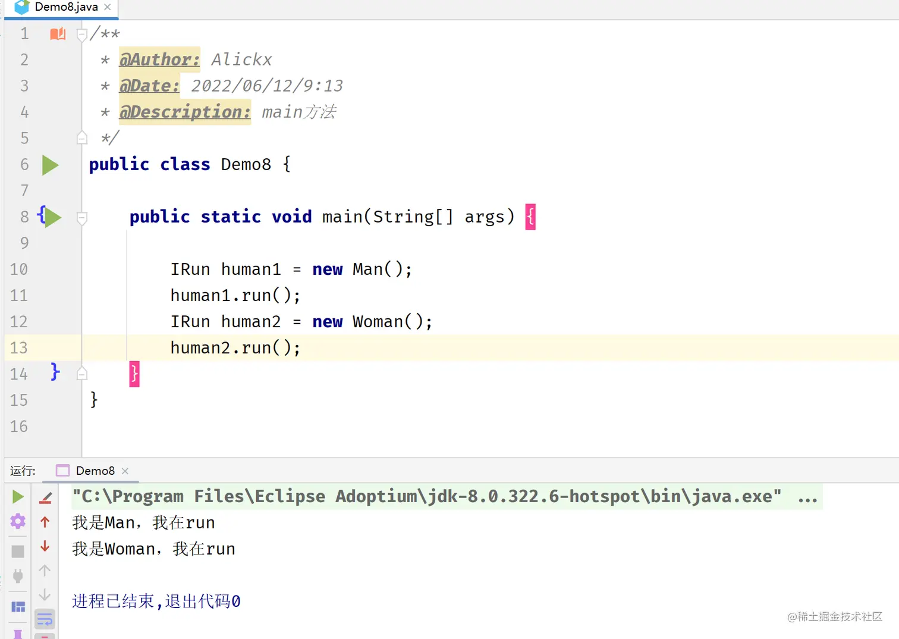Rerun Demo8 with green play button in run panel
This screenshot has height=639, width=899.
click(18, 496)
